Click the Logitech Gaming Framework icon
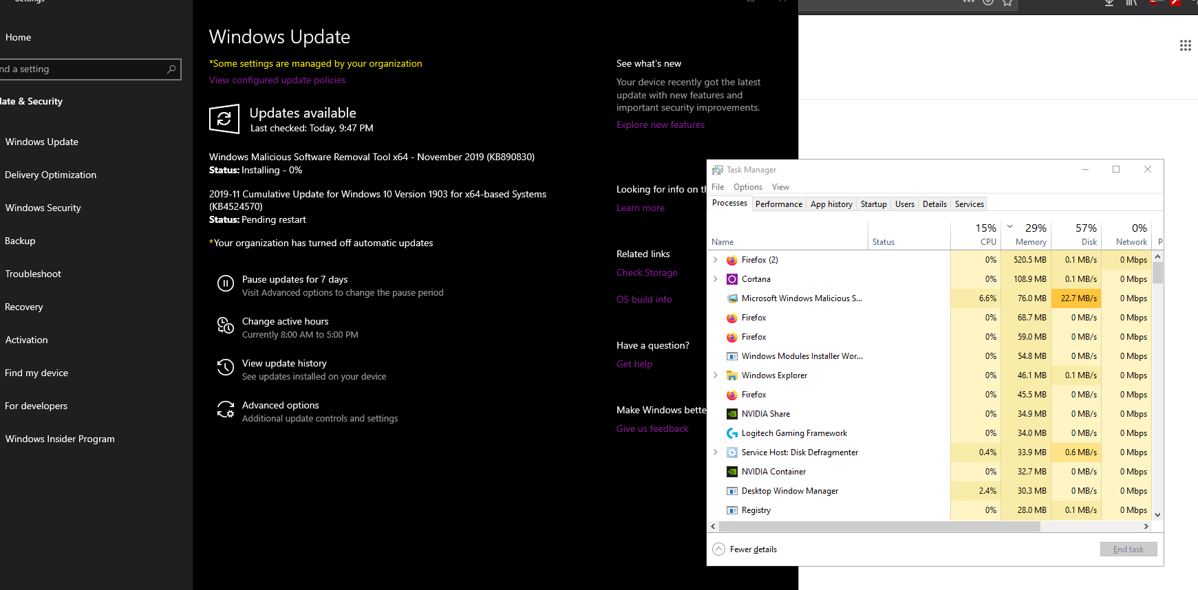Screen dimensions: 1198x590 click(x=732, y=433)
